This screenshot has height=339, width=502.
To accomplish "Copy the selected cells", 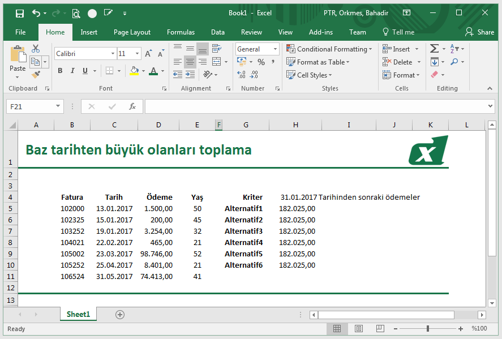I will click(x=35, y=62).
